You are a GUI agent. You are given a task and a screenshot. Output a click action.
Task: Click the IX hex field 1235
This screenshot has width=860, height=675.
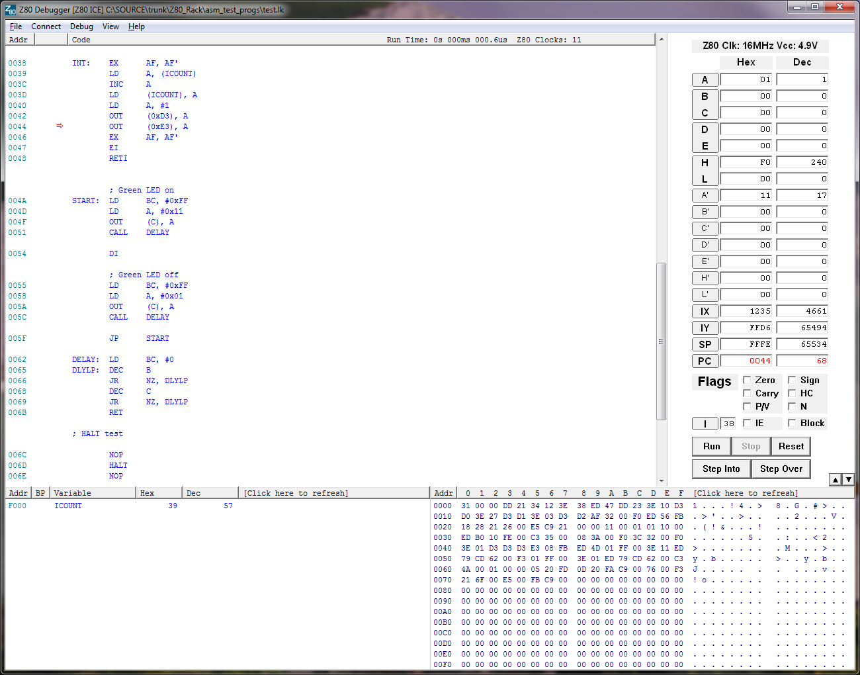(746, 311)
